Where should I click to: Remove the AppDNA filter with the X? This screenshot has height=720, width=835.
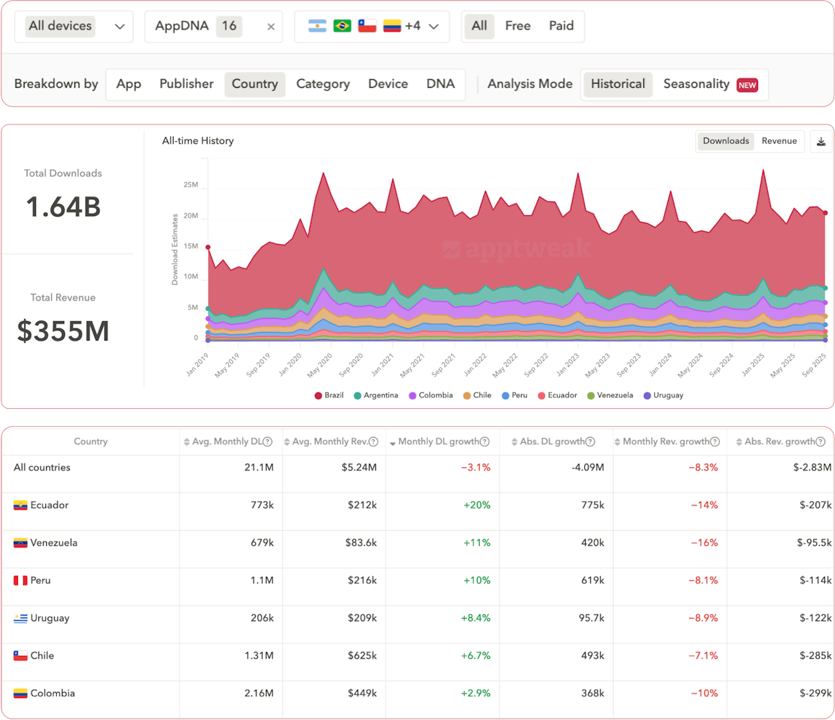270,26
